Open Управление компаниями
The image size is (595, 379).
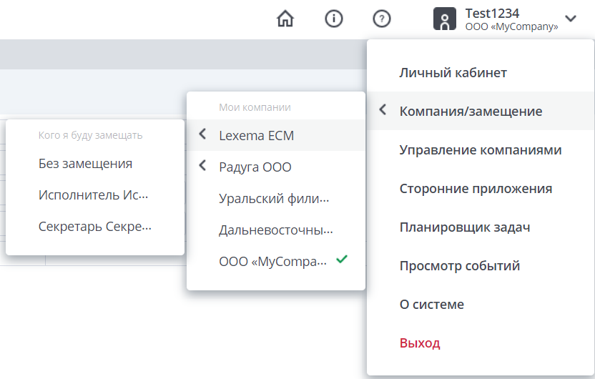(x=480, y=150)
